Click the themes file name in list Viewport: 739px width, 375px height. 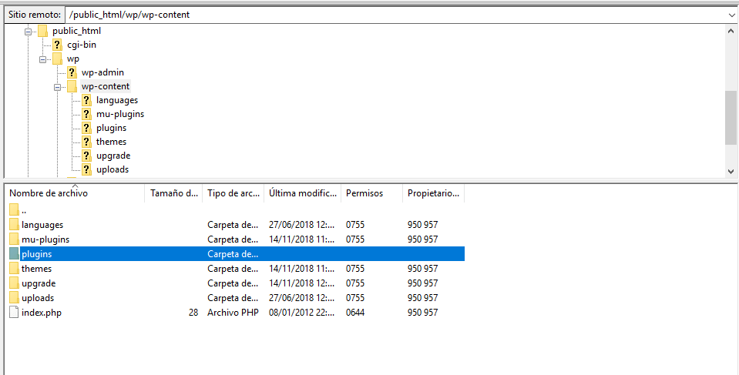(37, 269)
